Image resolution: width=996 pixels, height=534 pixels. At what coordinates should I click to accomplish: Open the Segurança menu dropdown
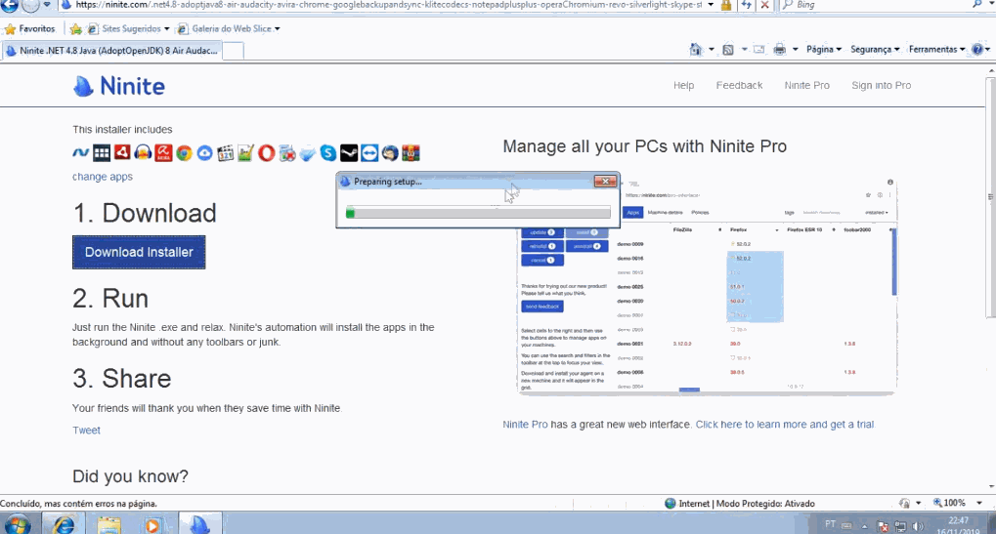click(875, 49)
